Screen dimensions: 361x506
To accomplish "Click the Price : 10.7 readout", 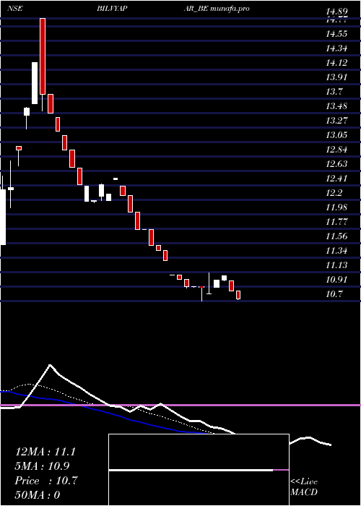I will click(x=46, y=481).
